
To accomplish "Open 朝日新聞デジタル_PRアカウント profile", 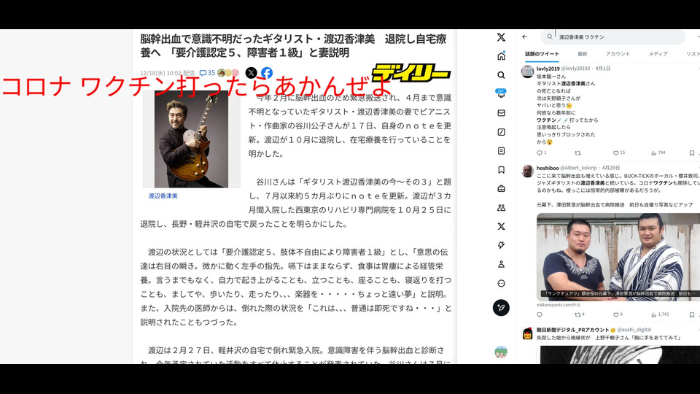I will pyautogui.click(x=573, y=330).
